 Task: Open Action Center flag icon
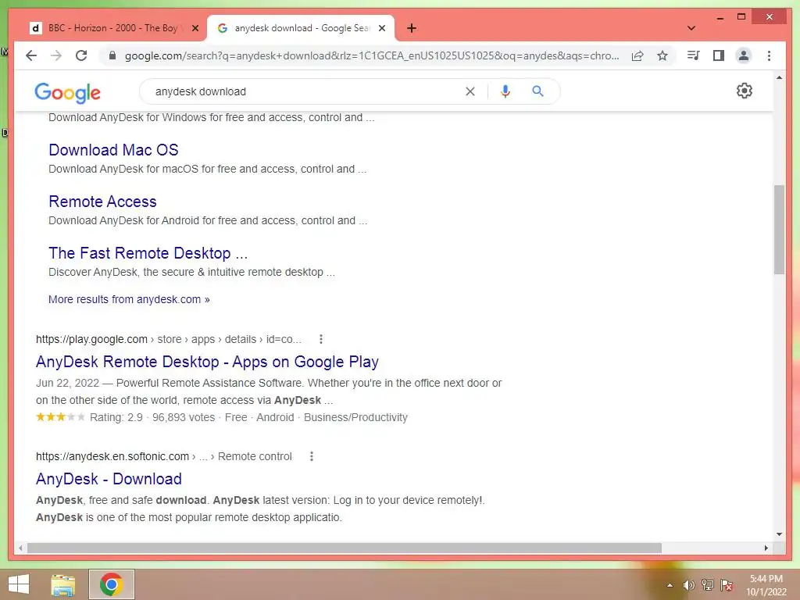(727, 585)
